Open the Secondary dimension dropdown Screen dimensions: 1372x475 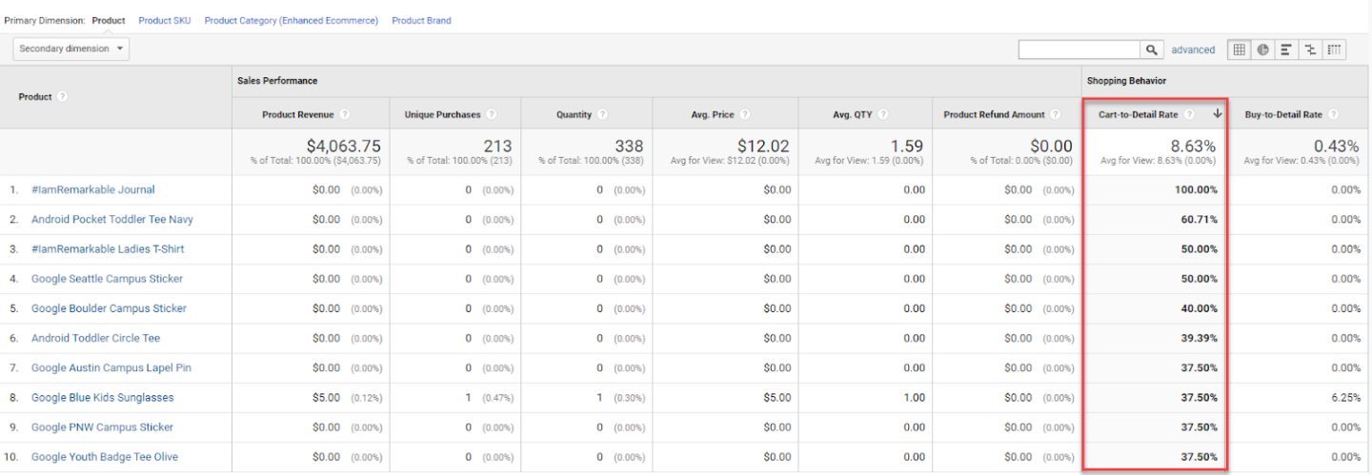click(x=71, y=49)
